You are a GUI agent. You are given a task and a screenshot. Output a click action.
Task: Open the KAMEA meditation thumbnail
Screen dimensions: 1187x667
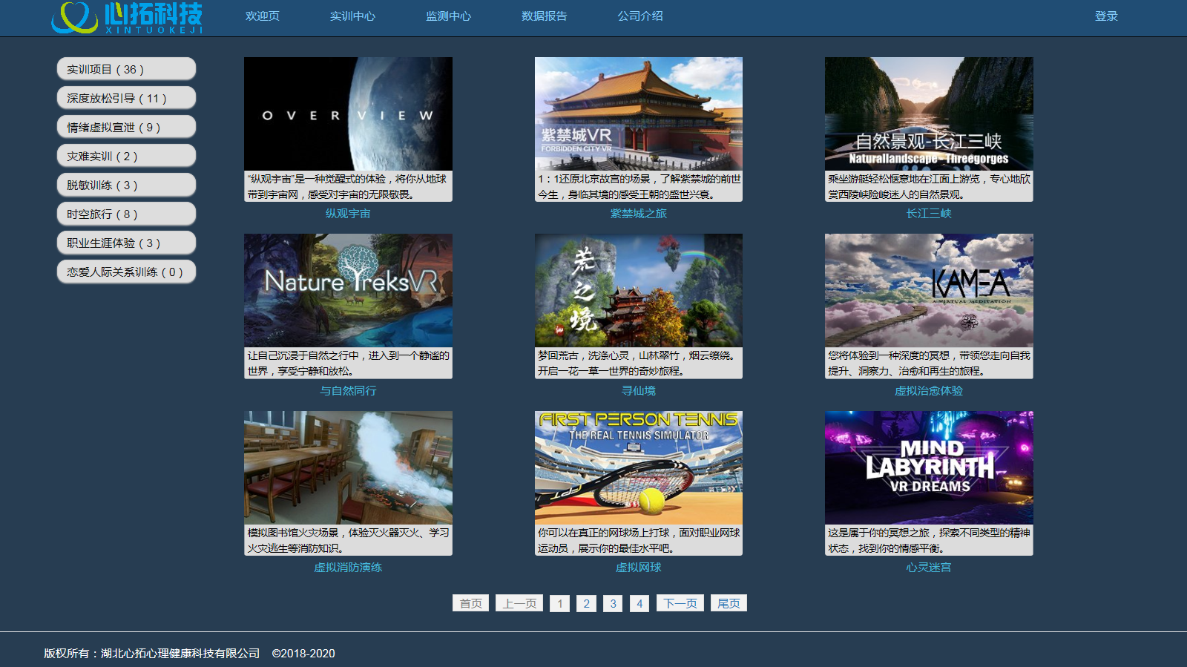[x=928, y=290]
